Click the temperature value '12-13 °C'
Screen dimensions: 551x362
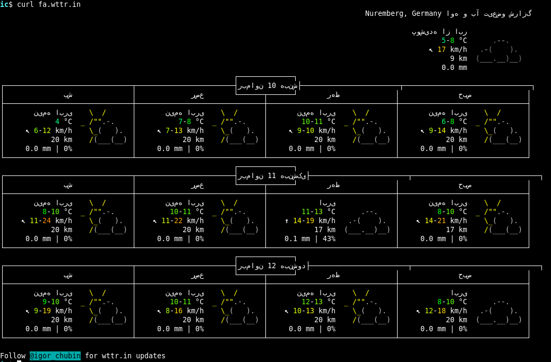(318, 302)
